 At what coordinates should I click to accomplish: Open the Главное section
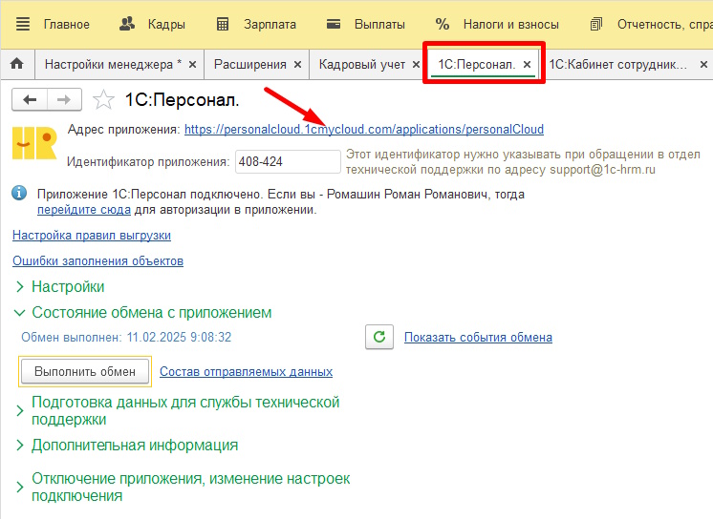pos(66,24)
